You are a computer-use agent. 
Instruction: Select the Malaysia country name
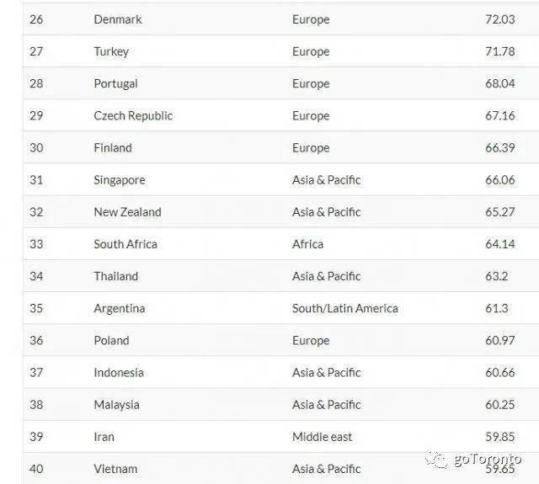click(x=117, y=404)
